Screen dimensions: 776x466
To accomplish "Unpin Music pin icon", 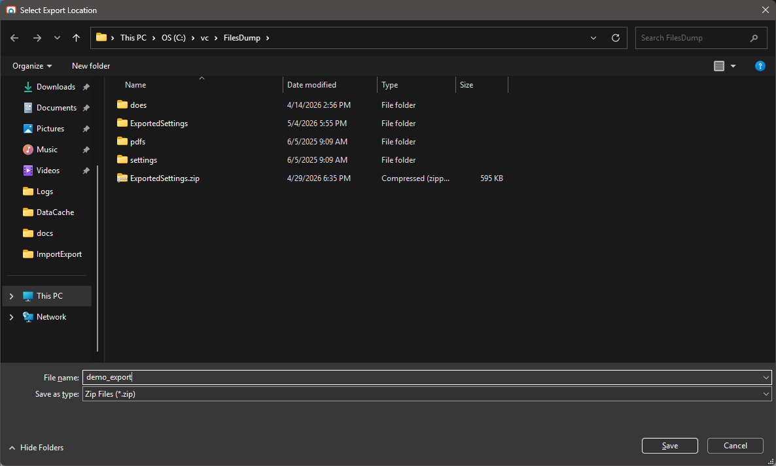I will pyautogui.click(x=86, y=150).
